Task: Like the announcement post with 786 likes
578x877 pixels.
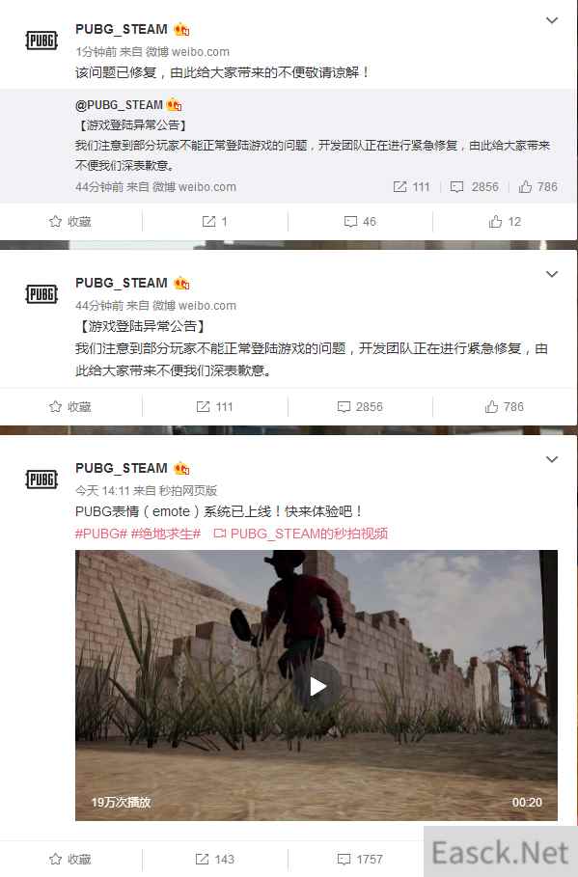Action: (x=505, y=406)
